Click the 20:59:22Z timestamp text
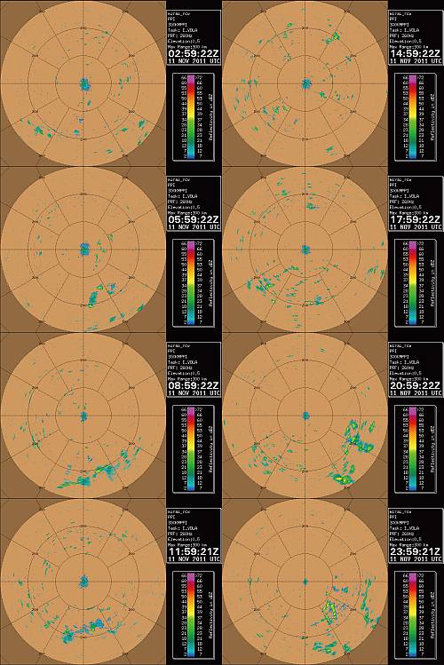This screenshot has width=444, height=665. tap(416, 385)
